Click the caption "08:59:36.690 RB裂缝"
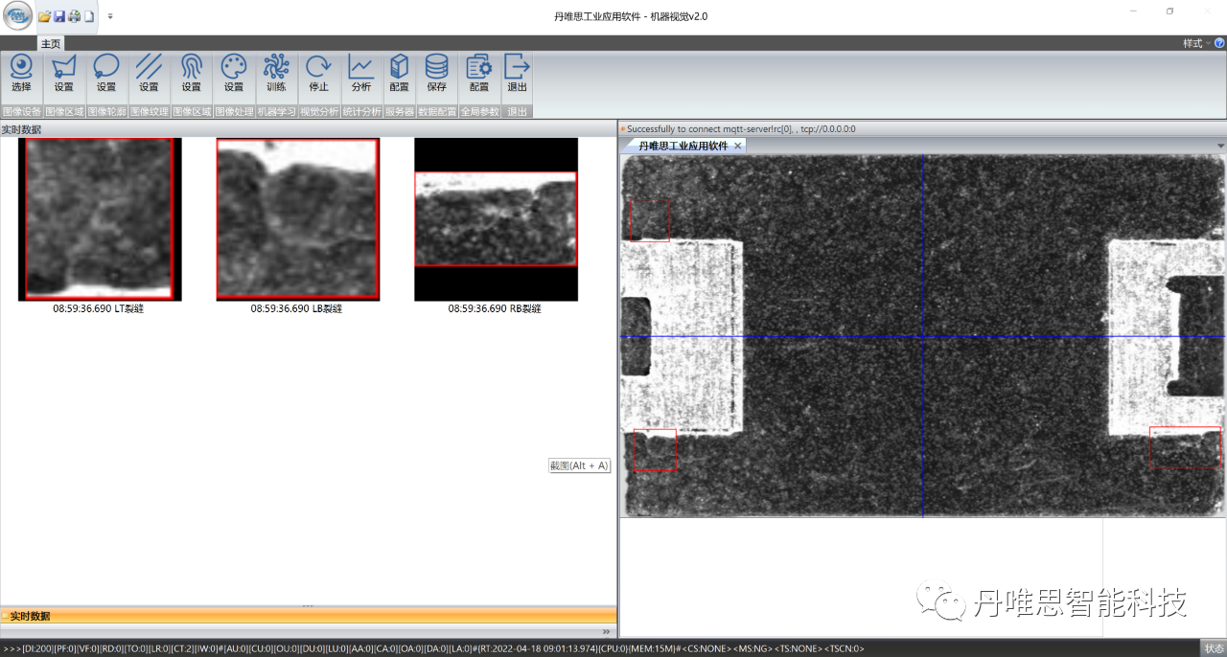The width and height of the screenshot is (1227, 657). pos(495,308)
